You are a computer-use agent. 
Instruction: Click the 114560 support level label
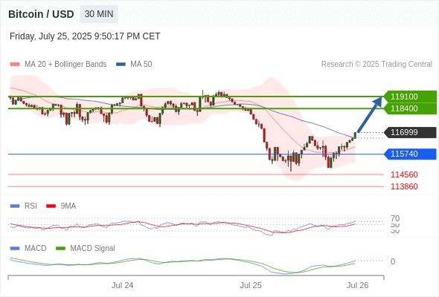click(404, 174)
